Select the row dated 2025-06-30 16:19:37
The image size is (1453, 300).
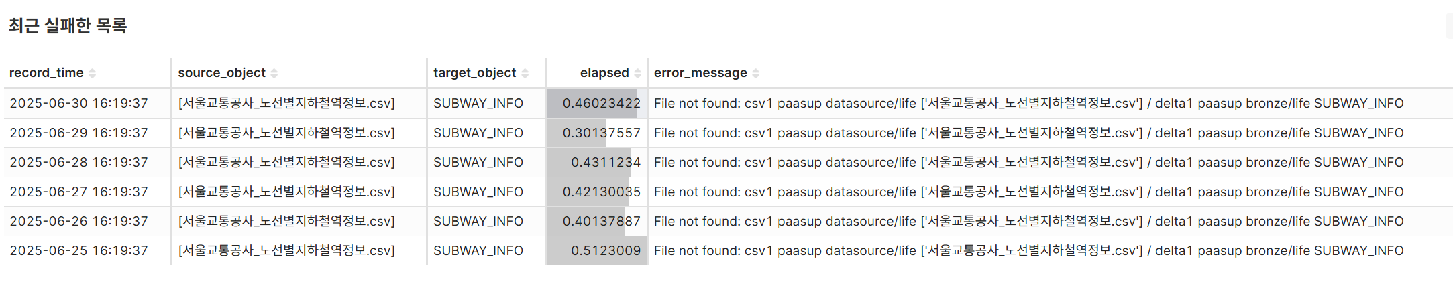pos(728,103)
